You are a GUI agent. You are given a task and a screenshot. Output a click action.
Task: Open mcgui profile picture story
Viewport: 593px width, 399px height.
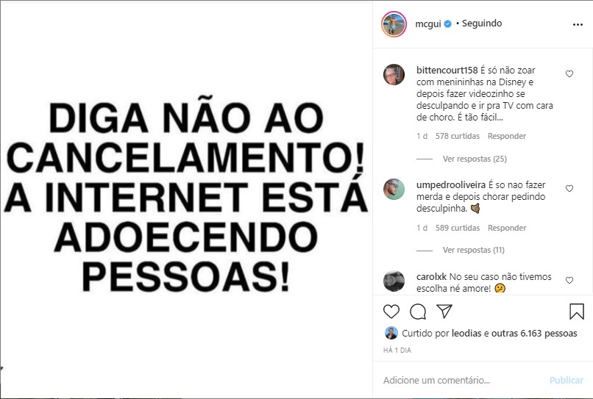click(394, 24)
